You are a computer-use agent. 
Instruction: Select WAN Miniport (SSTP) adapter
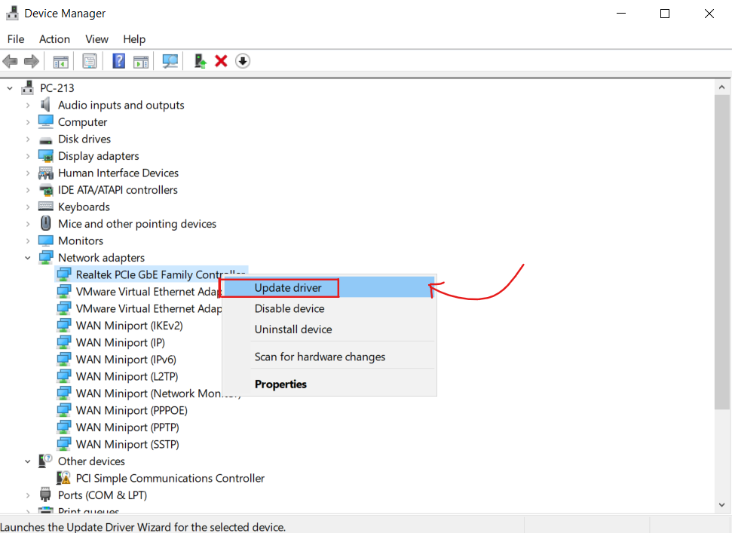127,444
